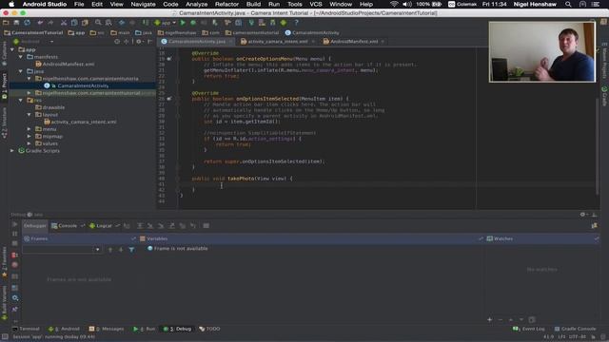Collapse the manifests folder arrow
The height and width of the screenshot is (342, 609).
[x=21, y=57]
